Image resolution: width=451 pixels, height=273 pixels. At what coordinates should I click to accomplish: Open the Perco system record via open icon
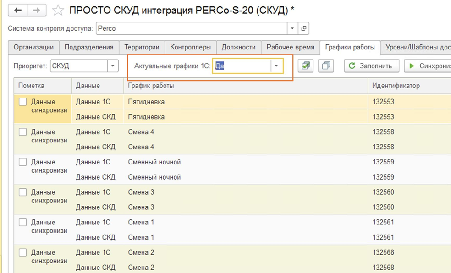[x=303, y=28]
